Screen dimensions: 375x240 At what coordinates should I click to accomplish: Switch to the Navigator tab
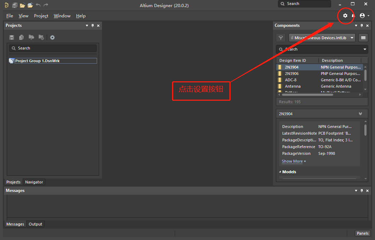click(x=34, y=182)
